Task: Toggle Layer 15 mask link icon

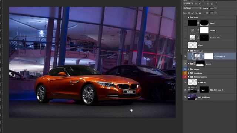Action: (198, 23)
